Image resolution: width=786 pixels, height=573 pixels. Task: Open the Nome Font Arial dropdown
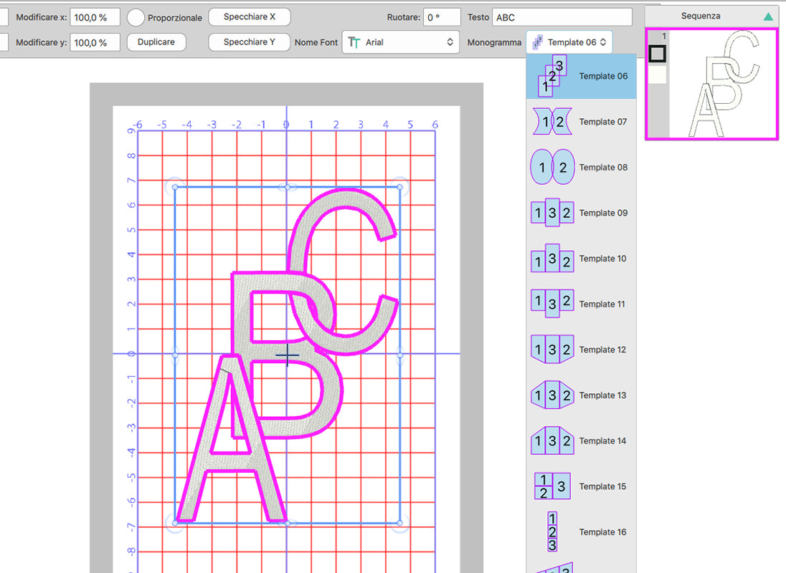tap(400, 42)
